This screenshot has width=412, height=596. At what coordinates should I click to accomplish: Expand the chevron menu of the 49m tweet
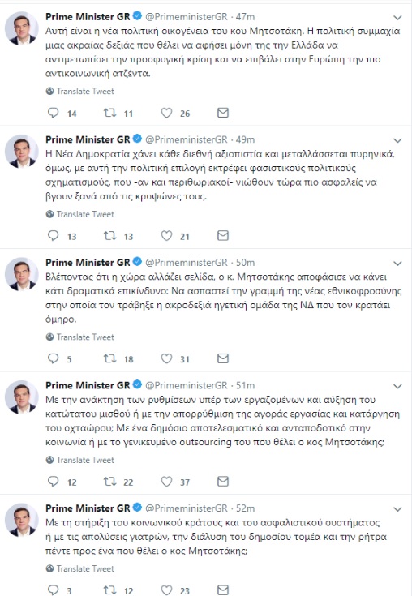pyautogui.click(x=397, y=140)
